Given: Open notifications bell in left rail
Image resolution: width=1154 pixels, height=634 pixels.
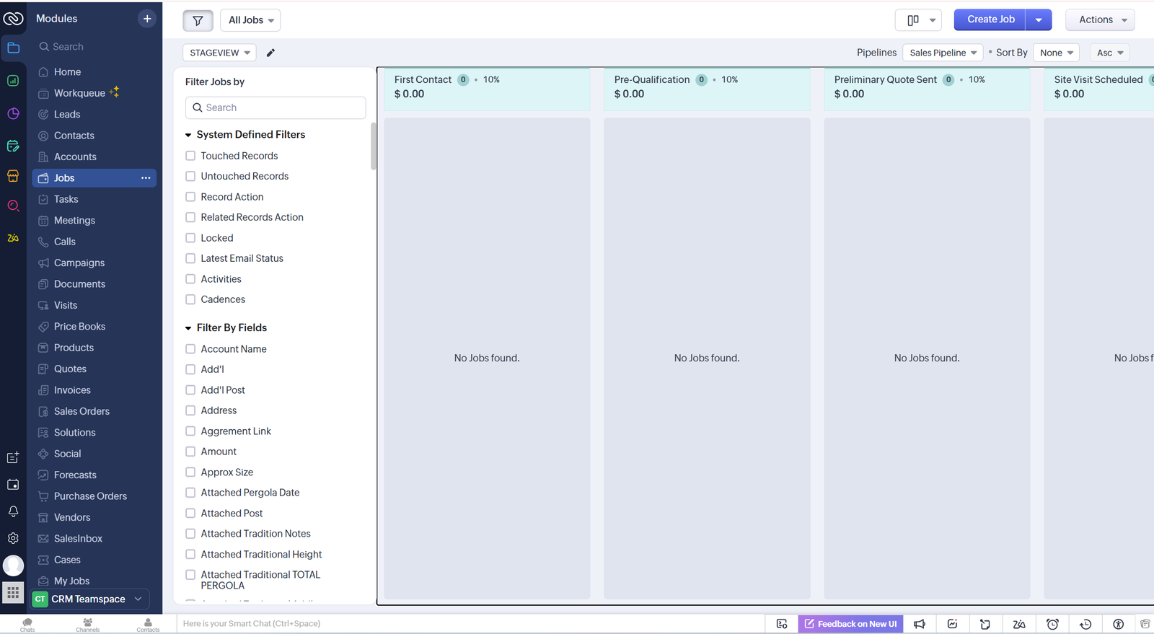Looking at the screenshot, I should [13, 511].
